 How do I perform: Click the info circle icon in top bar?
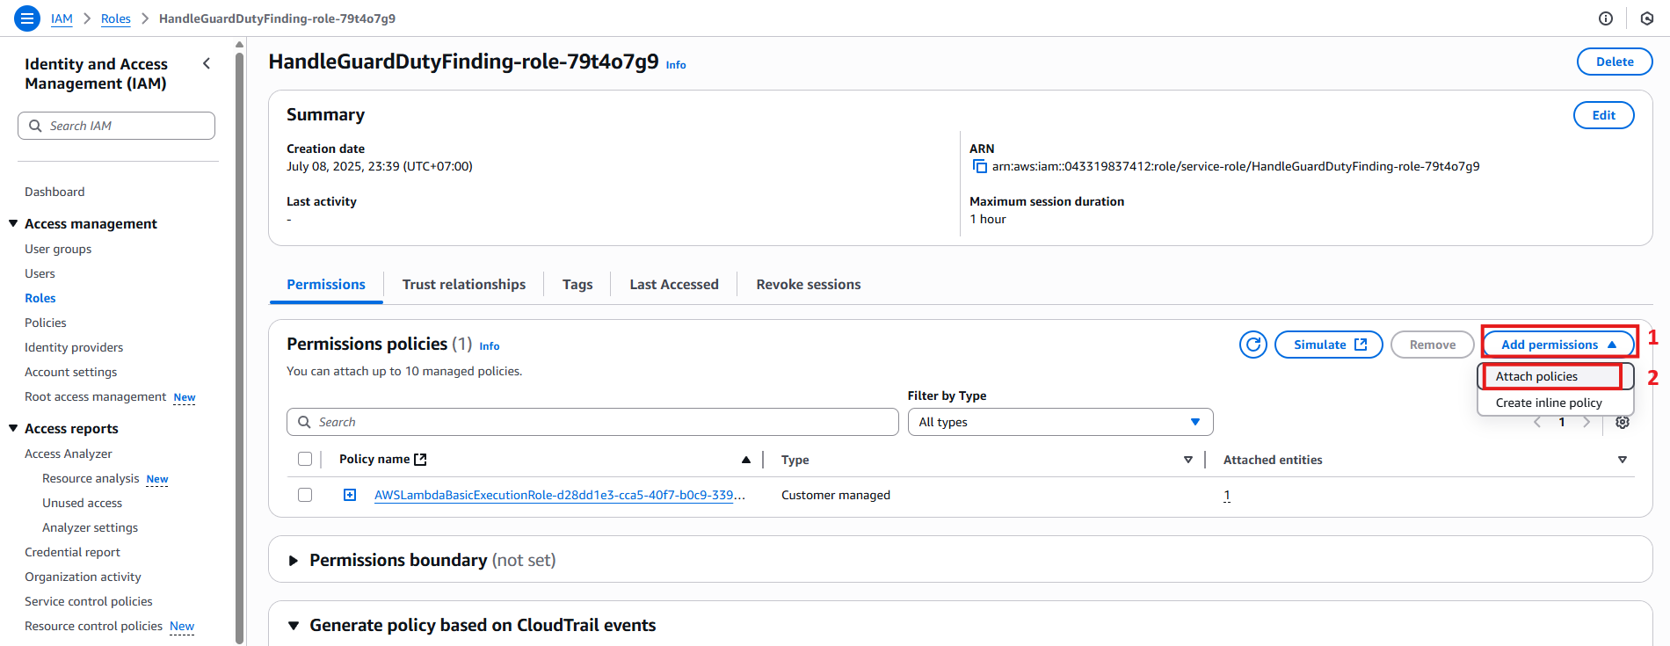coord(1606,18)
